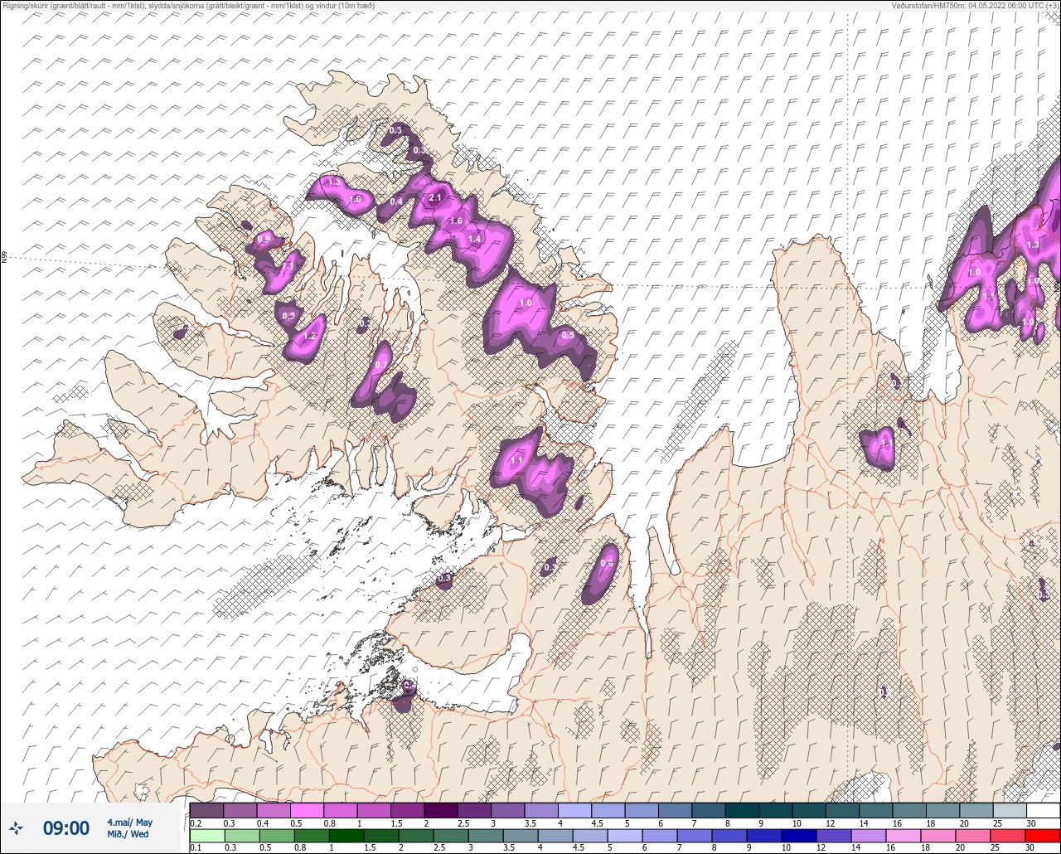The height and width of the screenshot is (854, 1061).
Task: Pick the white swatch above top-row 30
Action: pos(1043,810)
